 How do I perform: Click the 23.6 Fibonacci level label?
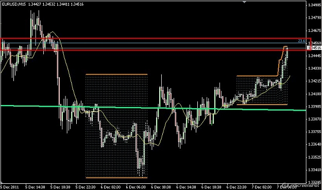301,41
